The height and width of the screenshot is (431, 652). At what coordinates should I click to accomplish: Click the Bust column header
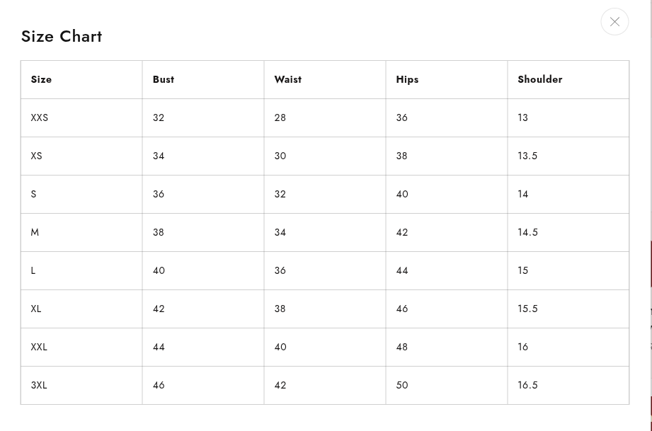164,79
